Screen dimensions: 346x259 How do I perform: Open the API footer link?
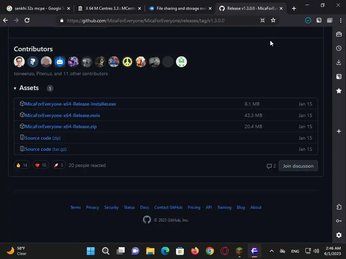coord(209,207)
